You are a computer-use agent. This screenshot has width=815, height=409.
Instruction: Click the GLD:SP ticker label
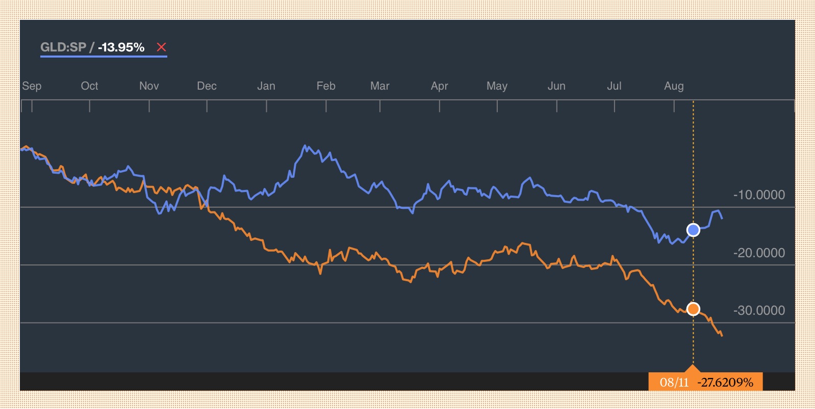(63, 47)
